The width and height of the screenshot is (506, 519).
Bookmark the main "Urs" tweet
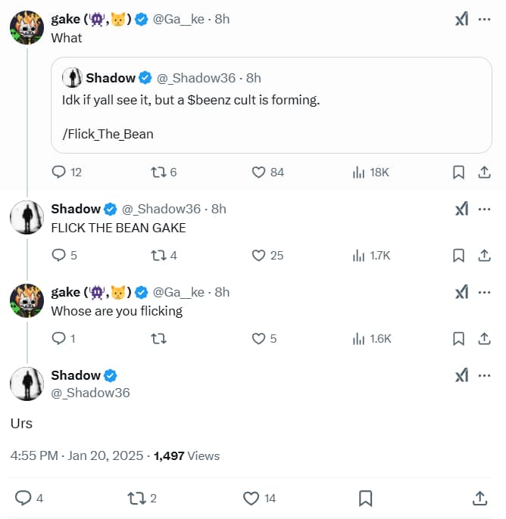(x=364, y=498)
